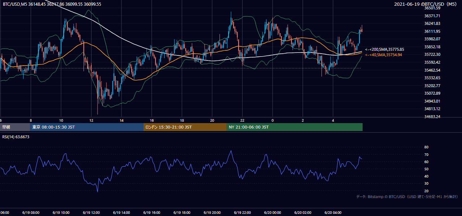Image resolution: width=462 pixels, height=216 pixels.
Task: Select the ロンドン 15:30-21:00 JST session bar
Action: (x=185, y=127)
